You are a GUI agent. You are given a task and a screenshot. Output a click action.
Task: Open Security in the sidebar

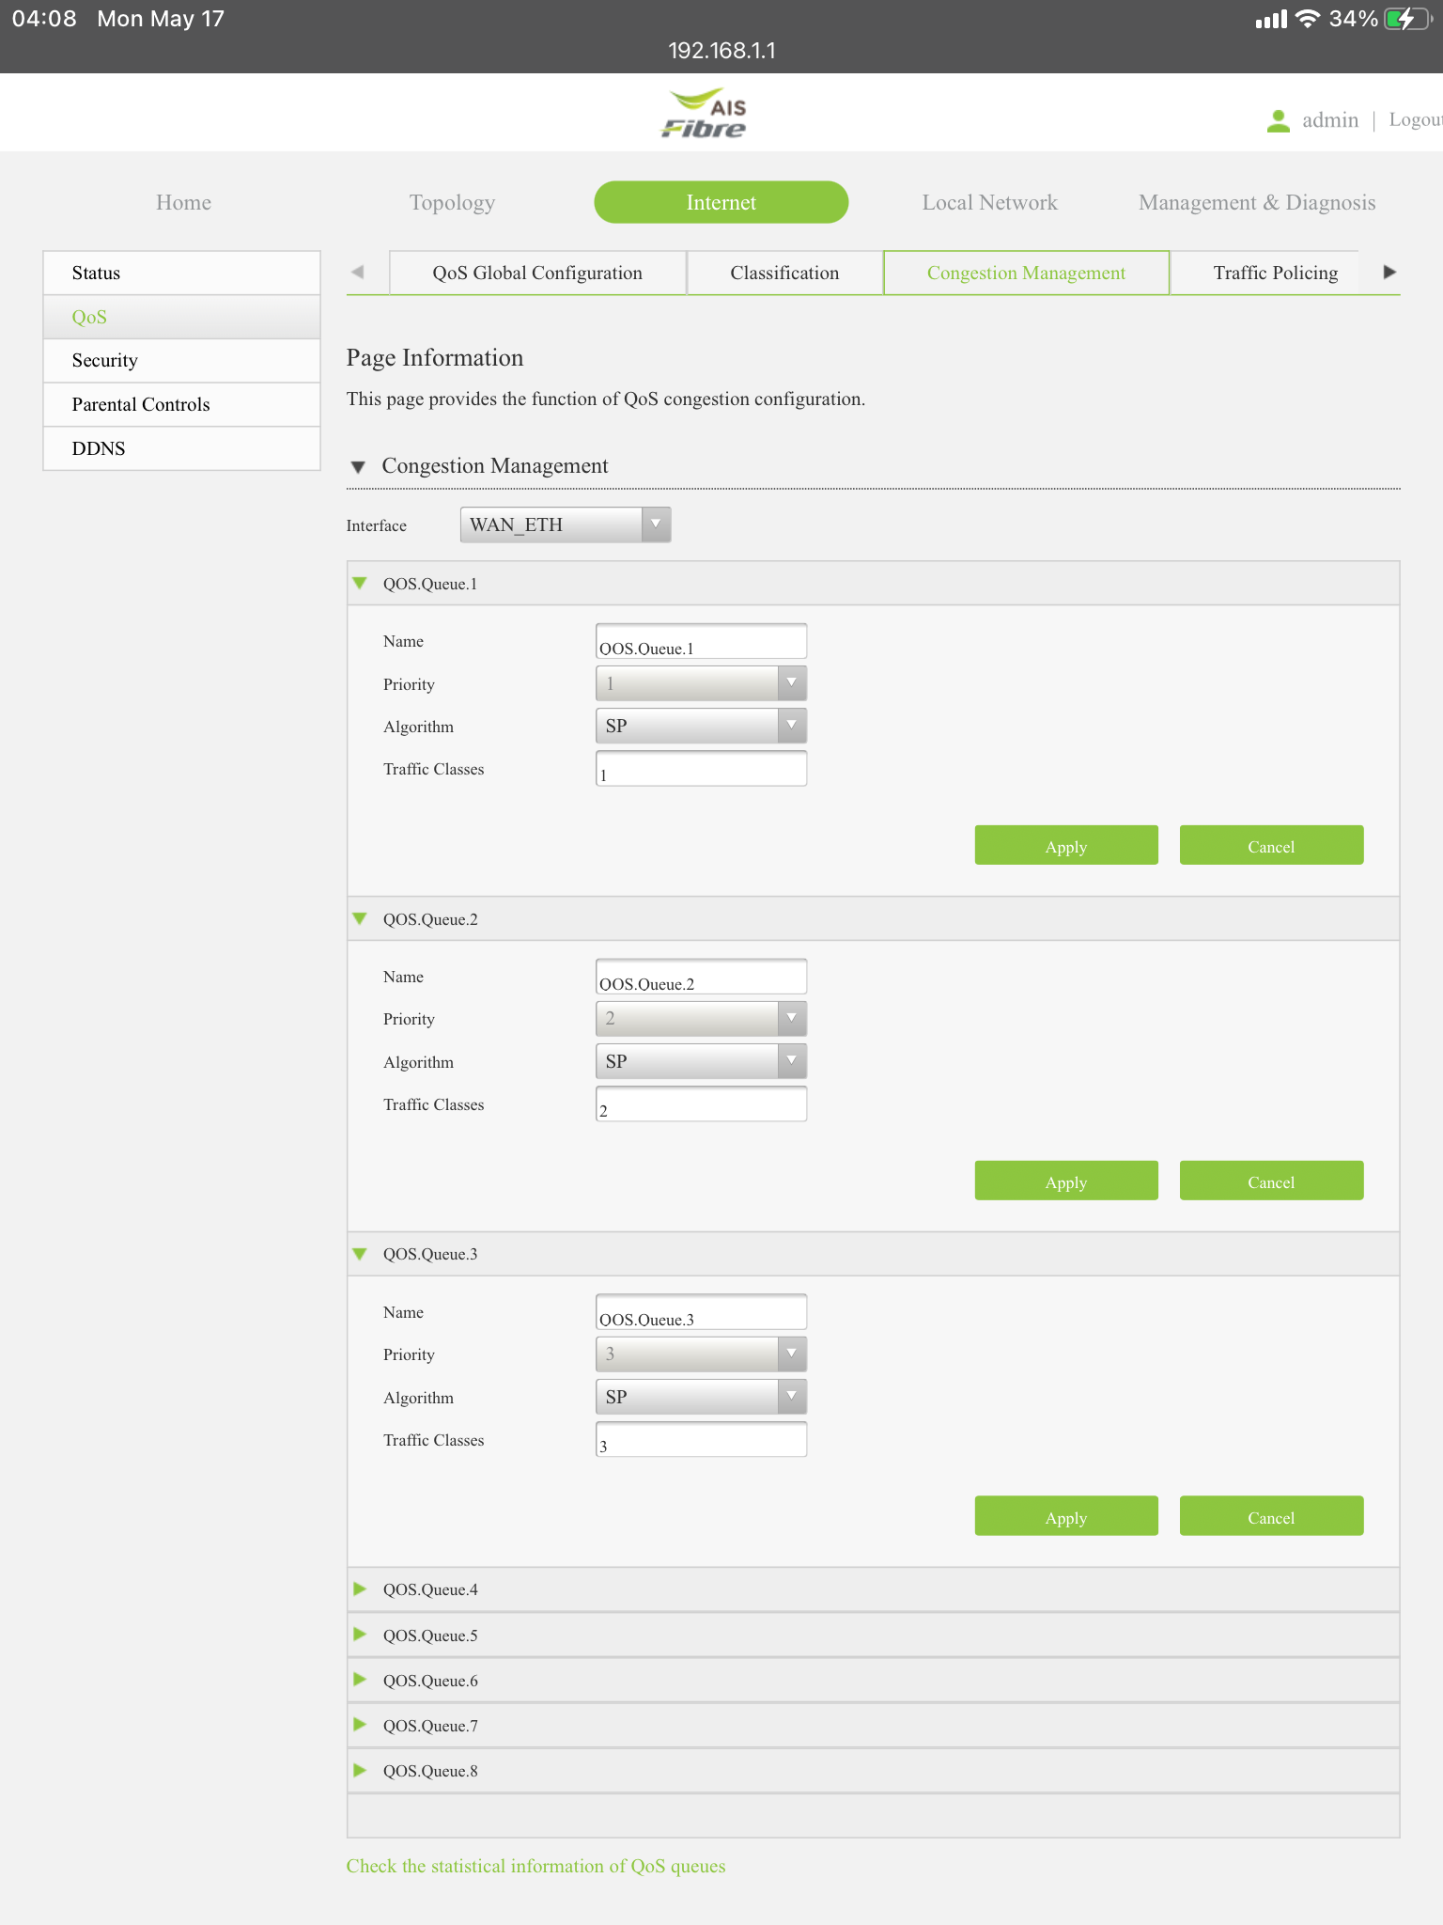click(x=181, y=360)
